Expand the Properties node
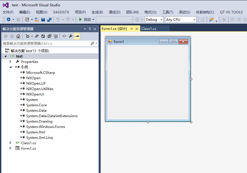247x173 pixels. click(10, 62)
